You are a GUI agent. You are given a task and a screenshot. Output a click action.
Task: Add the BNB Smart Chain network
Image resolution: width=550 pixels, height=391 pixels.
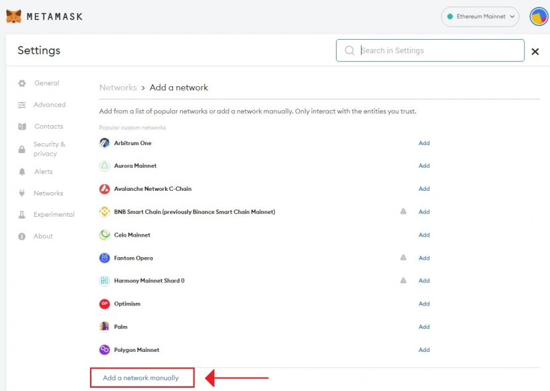pos(424,212)
